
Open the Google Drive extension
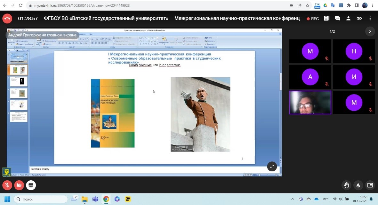[x=325, y=5]
